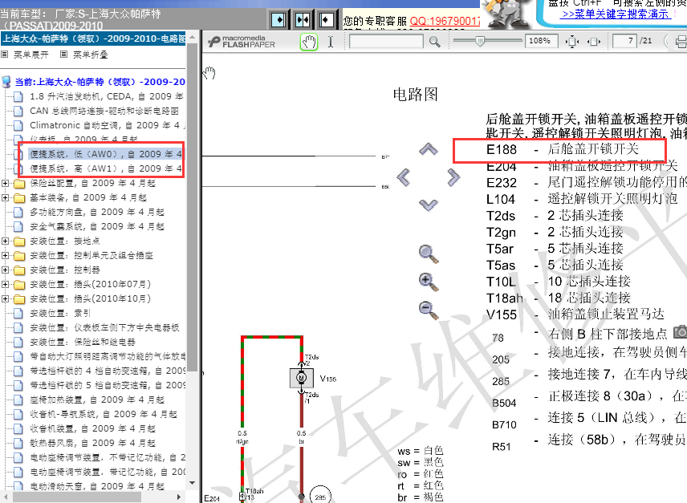Expand the 安装位置: 接地点 folder
The width and height of the screenshot is (687, 503).
pos(5,241)
